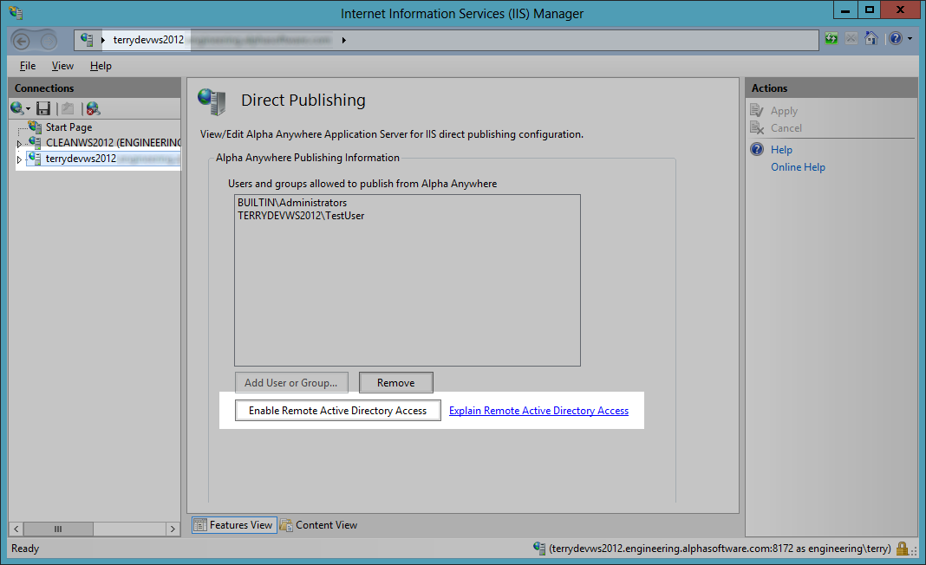Click the stop loading icon
Screen dimensions: 926x565
[x=851, y=39]
